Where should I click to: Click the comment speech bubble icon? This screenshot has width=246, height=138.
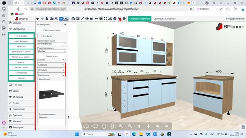pos(101,19)
